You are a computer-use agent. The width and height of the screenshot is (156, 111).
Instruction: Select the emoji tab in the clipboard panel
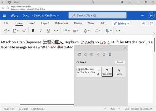pos(86,54)
